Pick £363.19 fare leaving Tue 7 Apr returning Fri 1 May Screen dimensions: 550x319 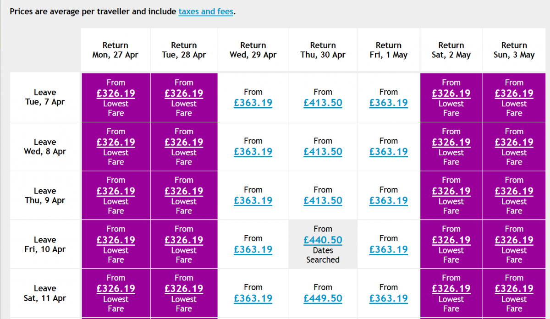389,103
